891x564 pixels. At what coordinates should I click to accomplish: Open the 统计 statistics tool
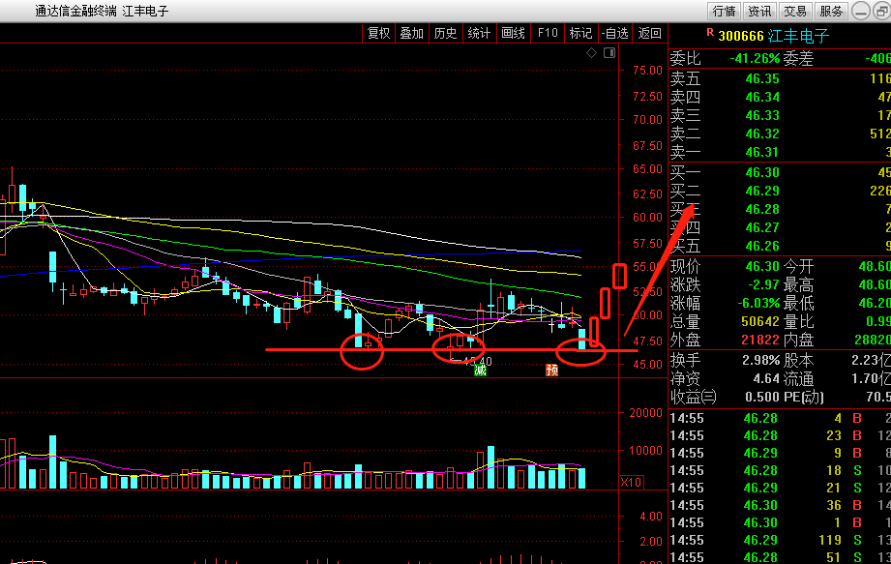pos(479,33)
